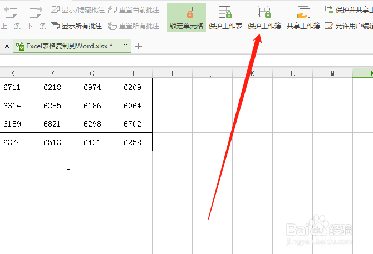Select cell containing 6285

click(52, 106)
